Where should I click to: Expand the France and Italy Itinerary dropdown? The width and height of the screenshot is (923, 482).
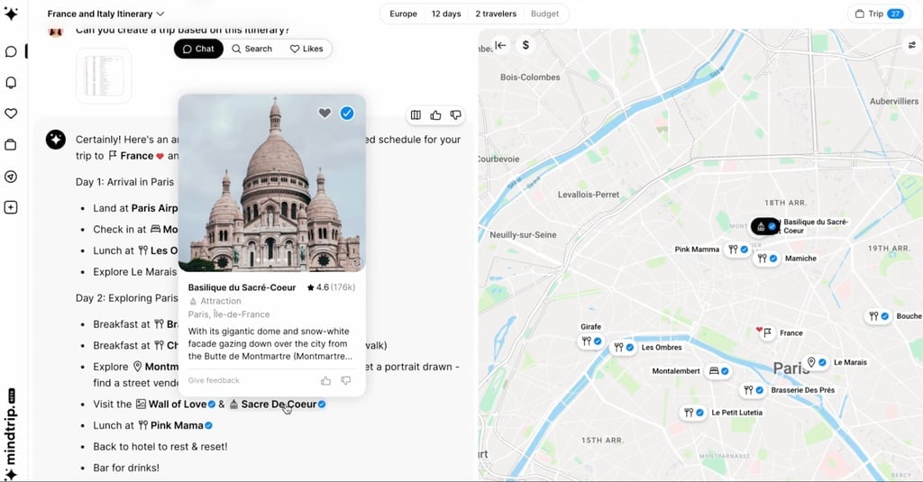[x=105, y=14]
